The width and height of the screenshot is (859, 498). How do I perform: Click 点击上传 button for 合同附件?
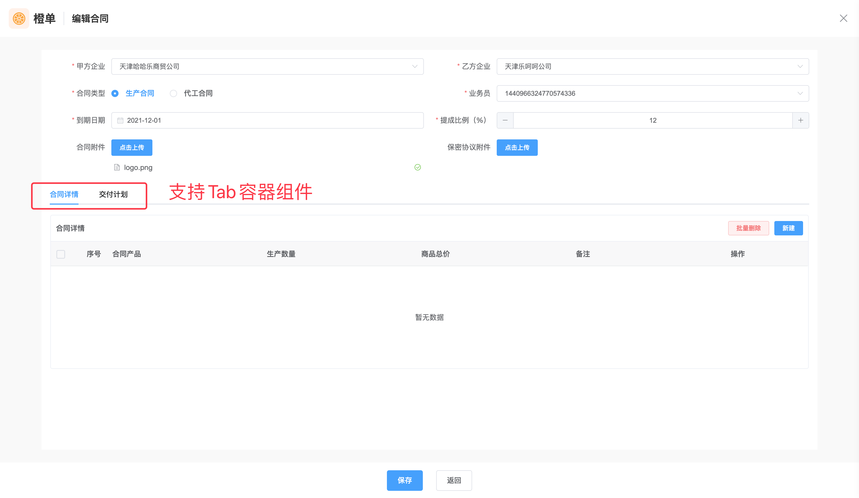(132, 148)
